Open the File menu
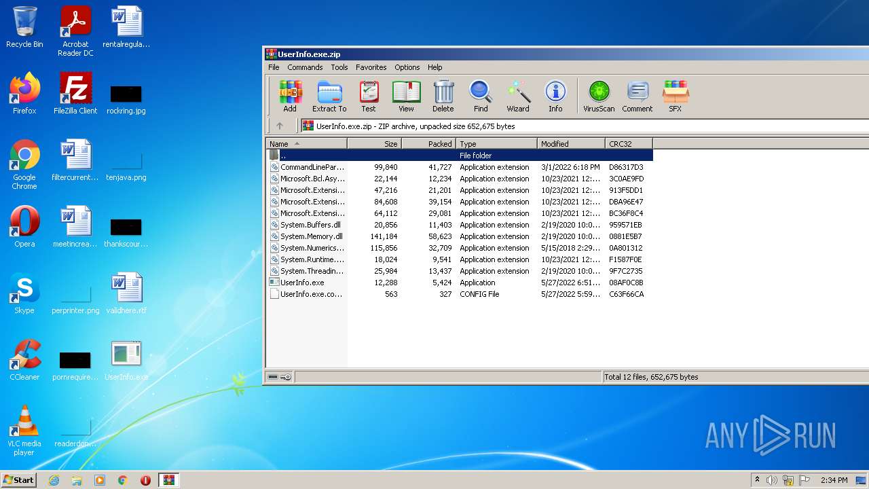 point(274,67)
